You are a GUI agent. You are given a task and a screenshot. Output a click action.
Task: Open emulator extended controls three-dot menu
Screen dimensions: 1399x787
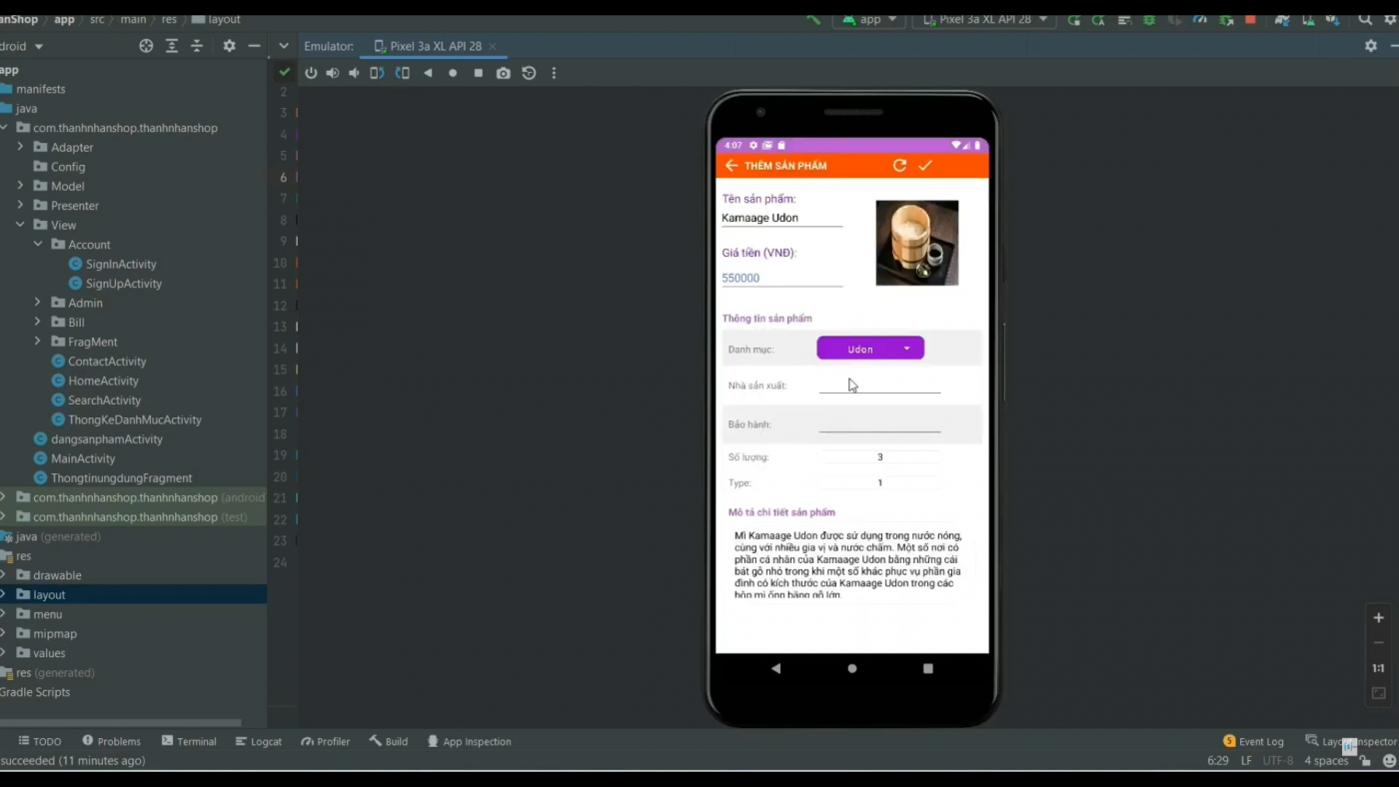point(554,73)
